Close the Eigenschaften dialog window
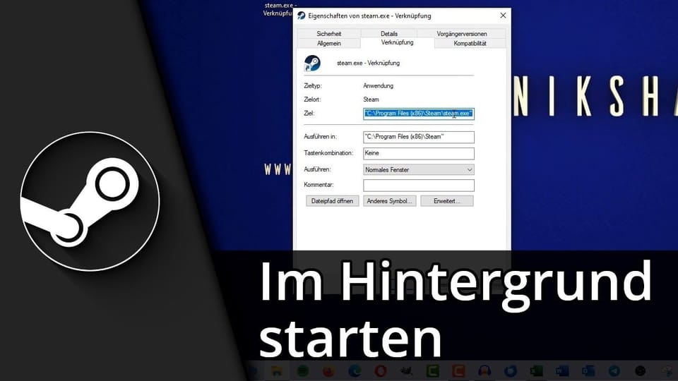The image size is (678, 381). coord(503,16)
